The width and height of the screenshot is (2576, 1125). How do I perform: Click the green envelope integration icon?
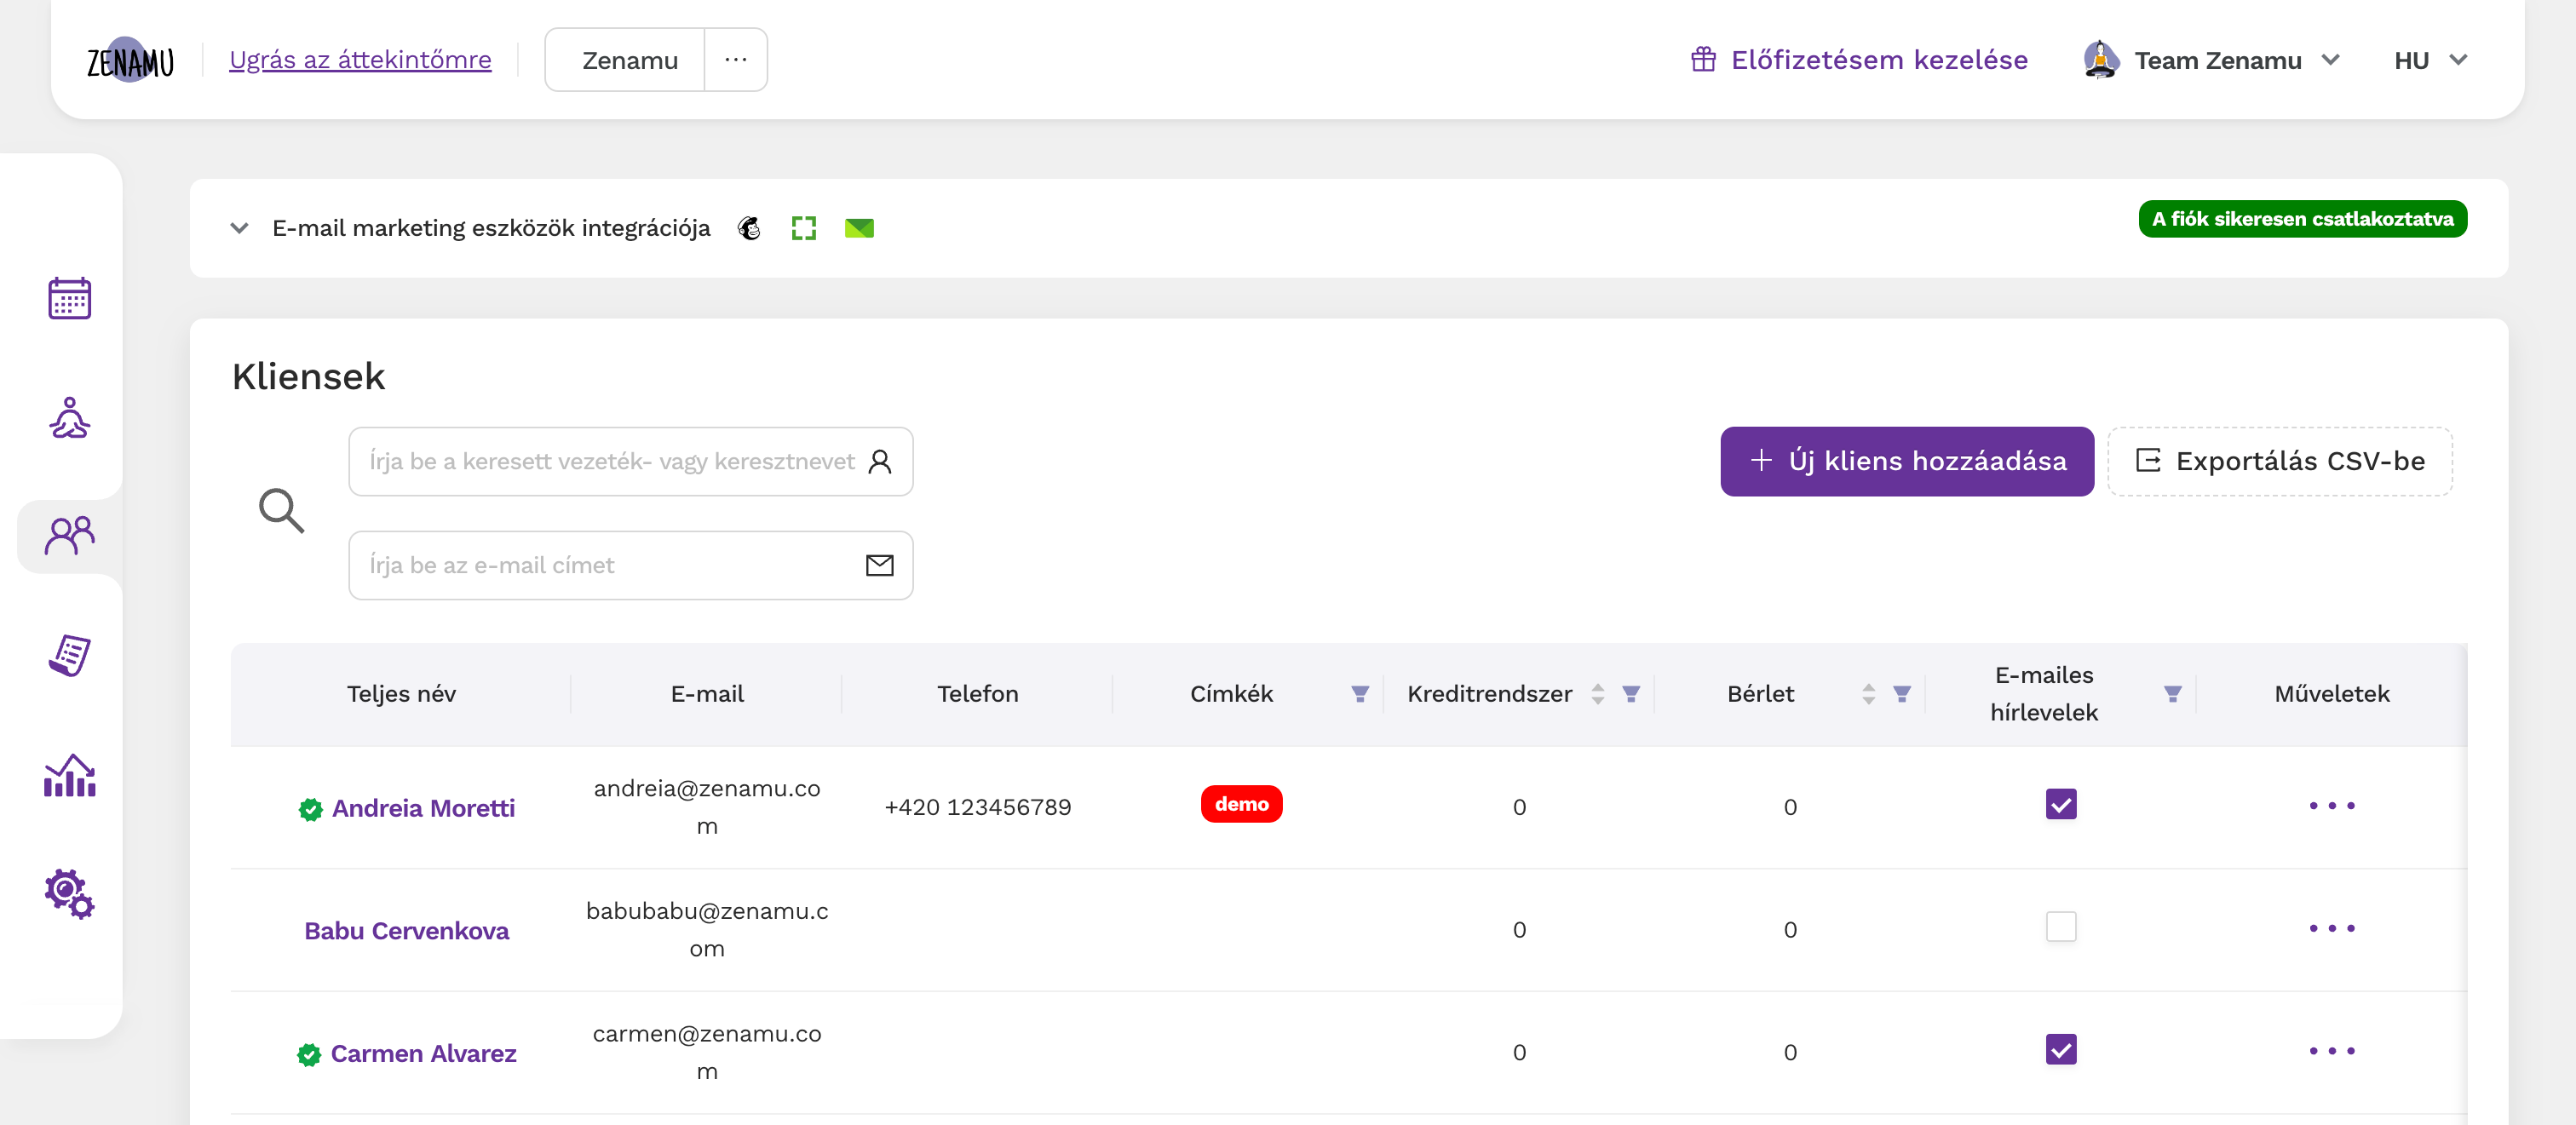click(859, 228)
